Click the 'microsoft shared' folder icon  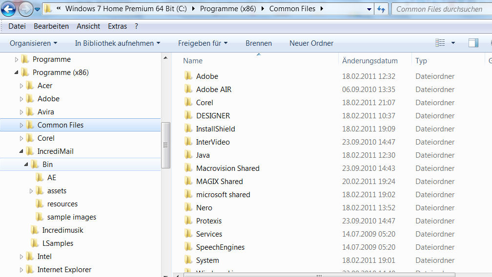coord(188,194)
